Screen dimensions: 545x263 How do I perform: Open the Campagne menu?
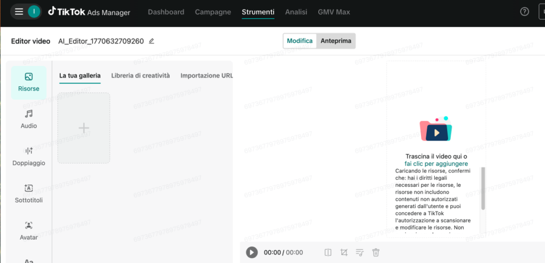[x=213, y=12]
